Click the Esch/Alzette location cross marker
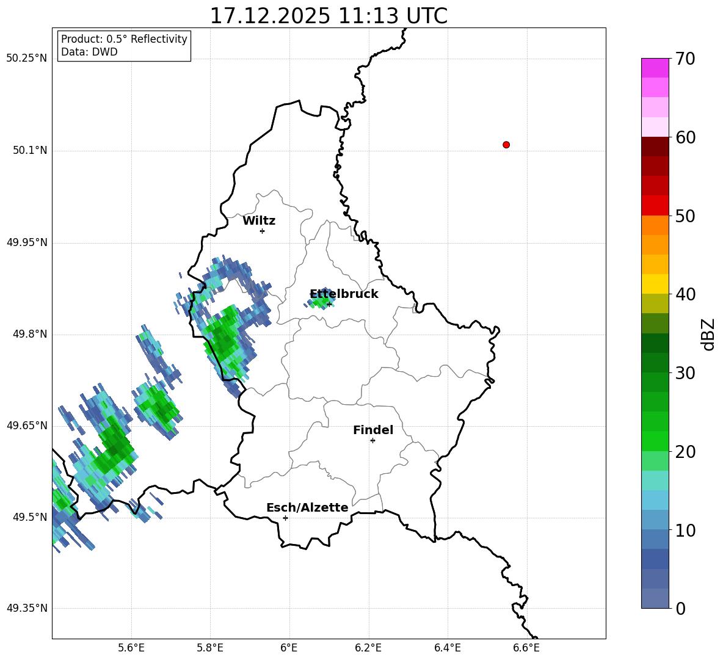Viewport: 723px width, 660px height. [285, 518]
